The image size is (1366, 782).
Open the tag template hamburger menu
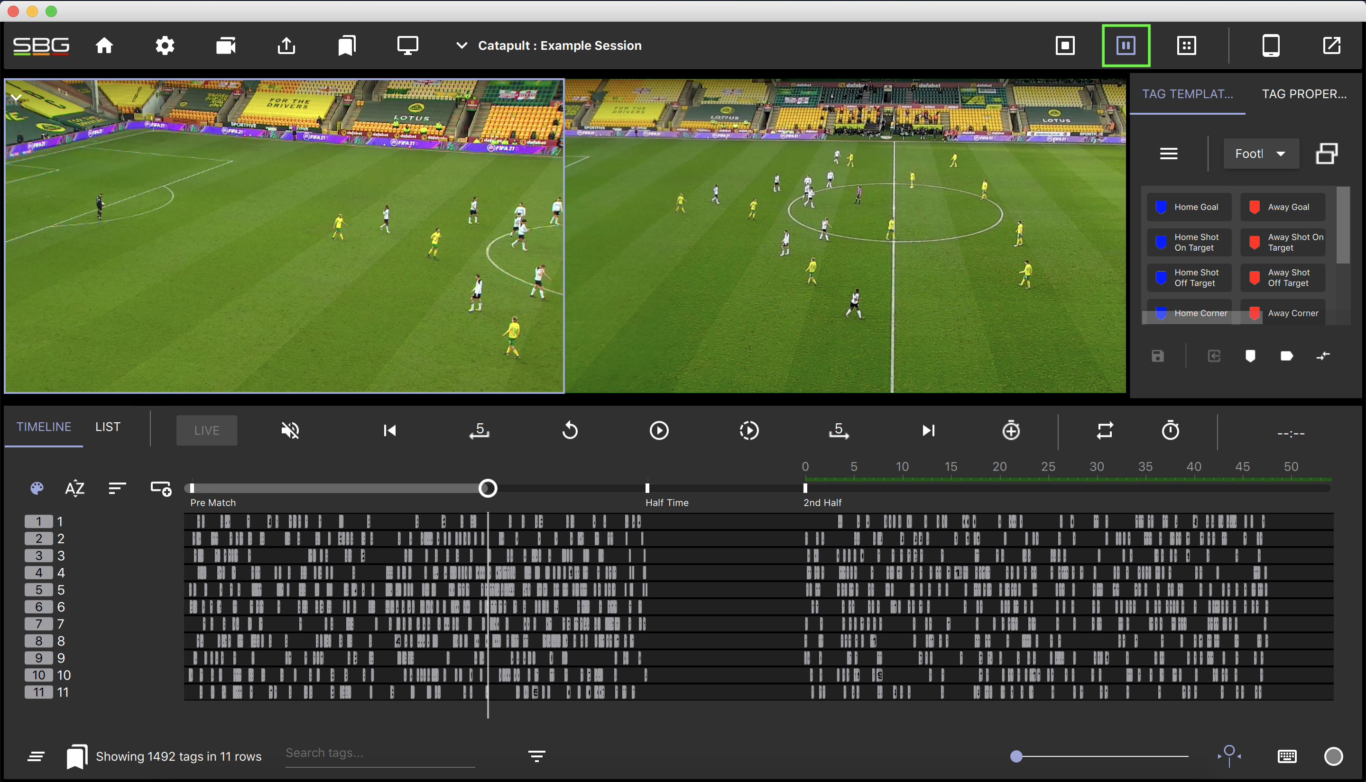pyautogui.click(x=1169, y=154)
